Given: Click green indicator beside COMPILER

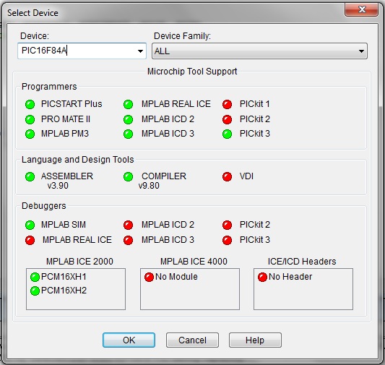Looking at the screenshot, I should 128,176.
